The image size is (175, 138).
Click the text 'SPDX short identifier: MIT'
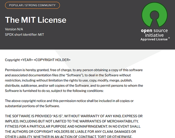25,34
